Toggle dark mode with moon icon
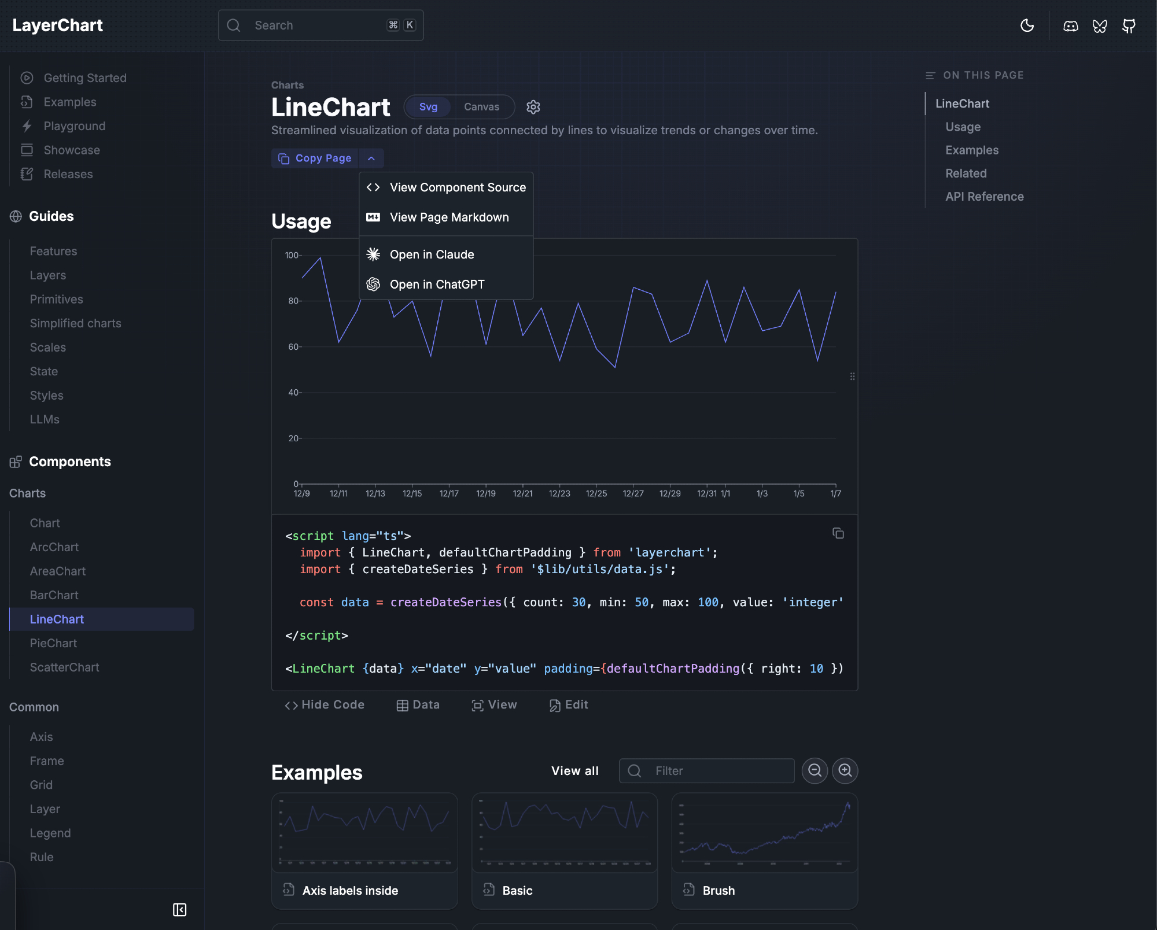The height and width of the screenshot is (930, 1157). 1027,25
